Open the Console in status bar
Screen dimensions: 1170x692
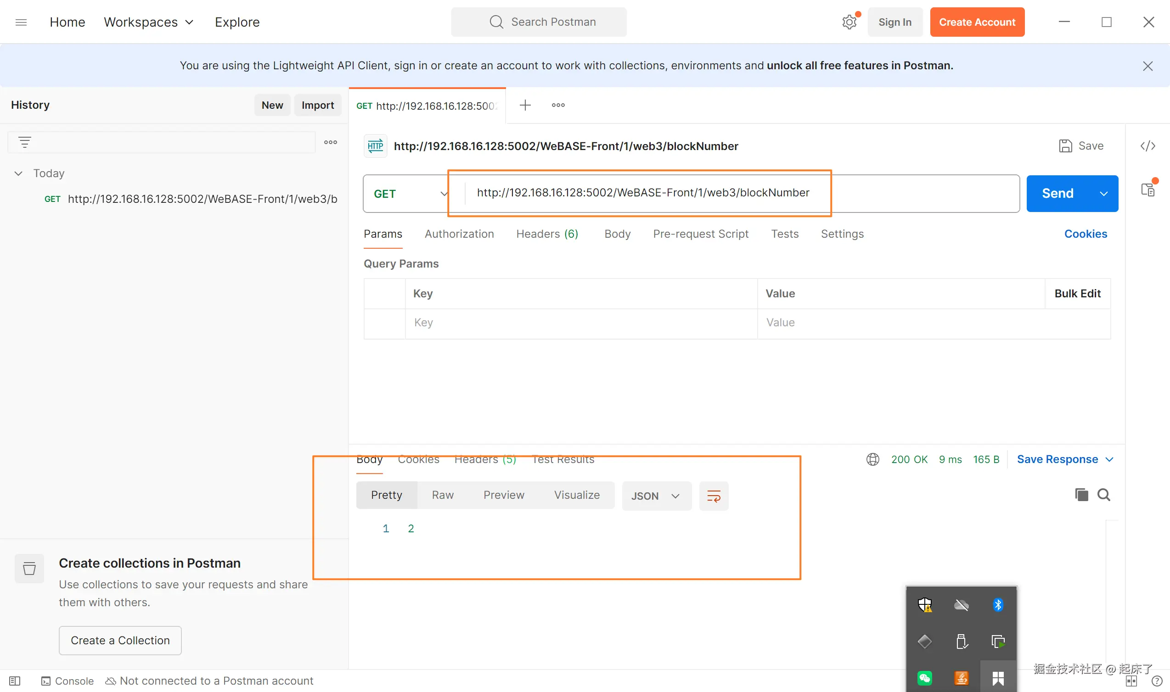click(67, 681)
